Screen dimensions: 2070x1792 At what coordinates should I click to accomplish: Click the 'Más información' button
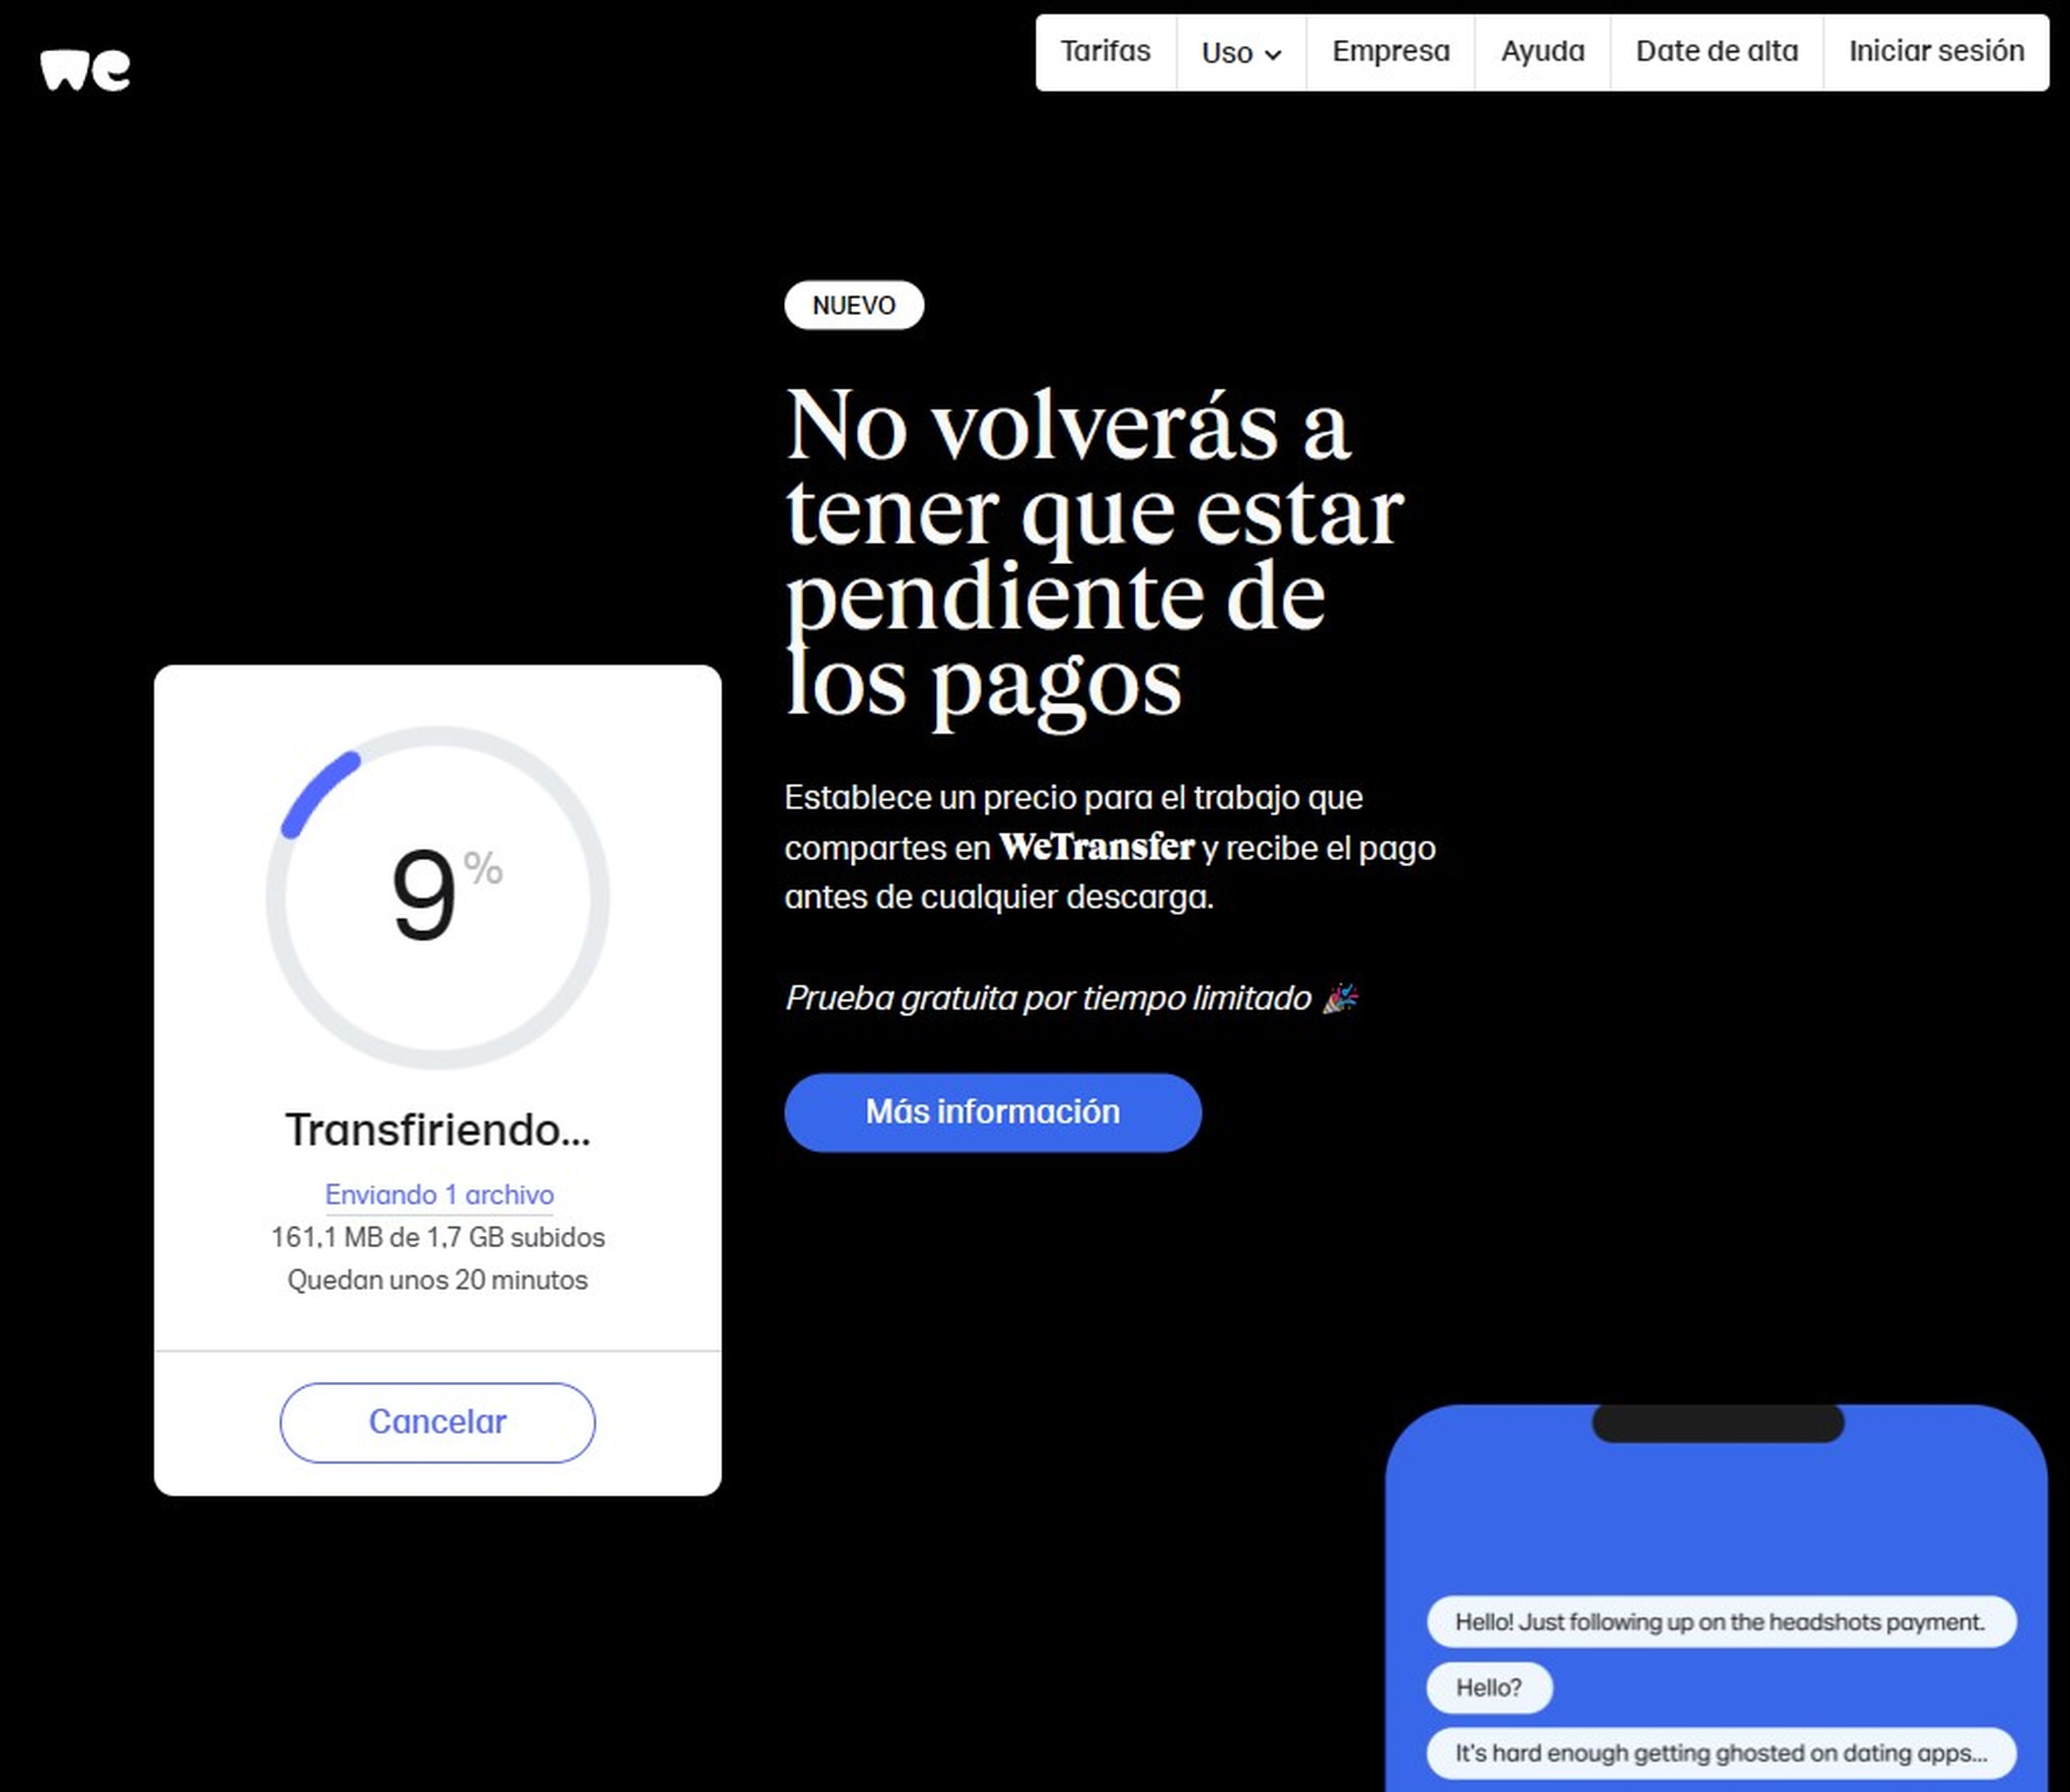[x=993, y=1111]
